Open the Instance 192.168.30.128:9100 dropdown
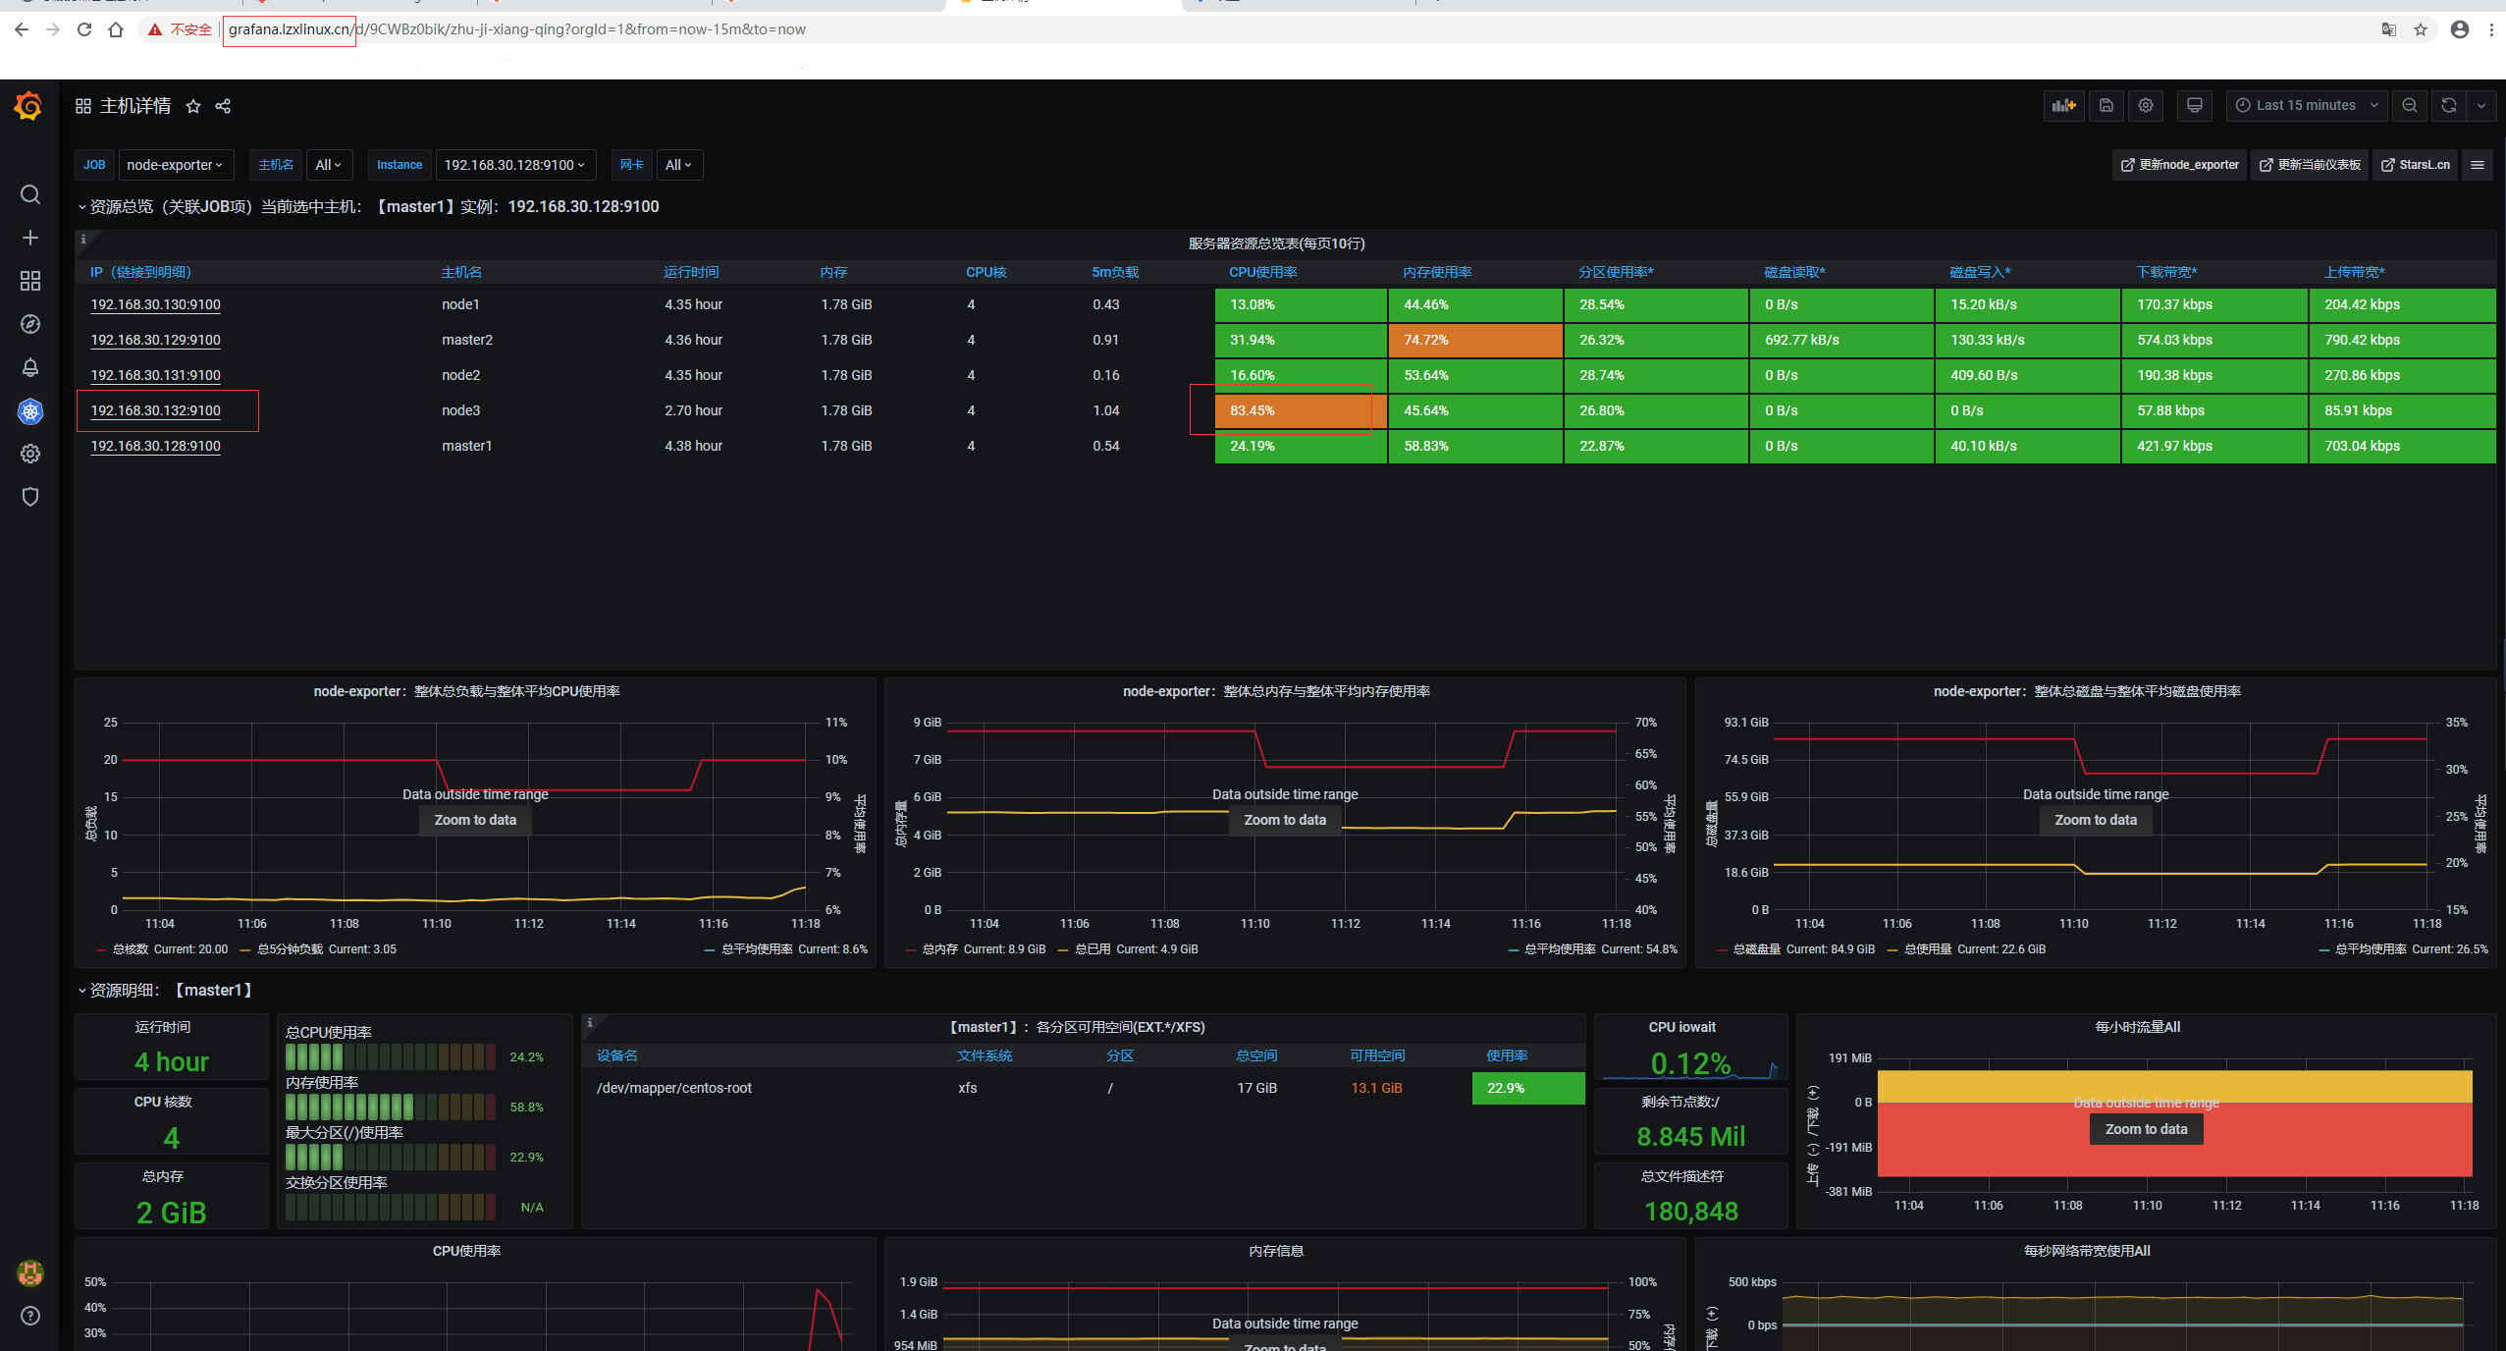 click(x=514, y=165)
